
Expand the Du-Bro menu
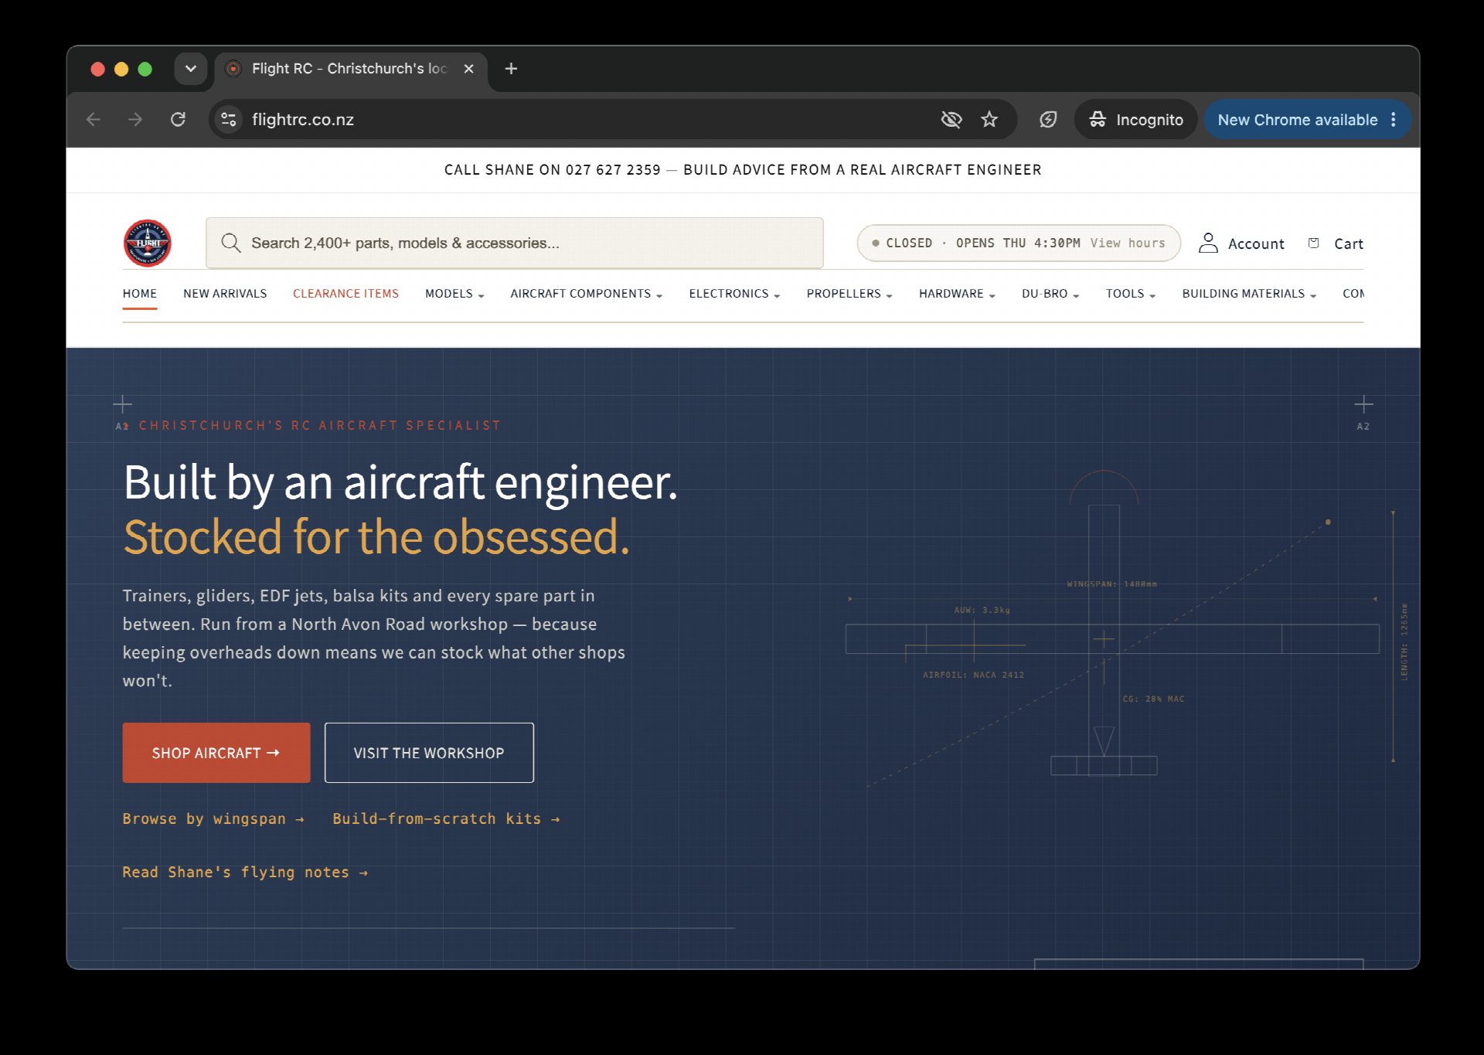click(x=1050, y=294)
